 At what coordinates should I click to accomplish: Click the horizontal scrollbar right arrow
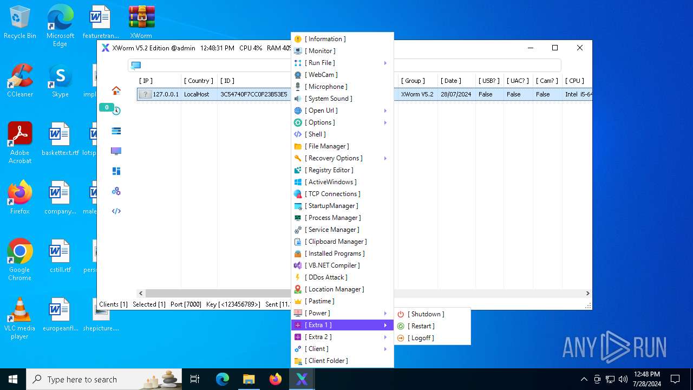(x=587, y=293)
